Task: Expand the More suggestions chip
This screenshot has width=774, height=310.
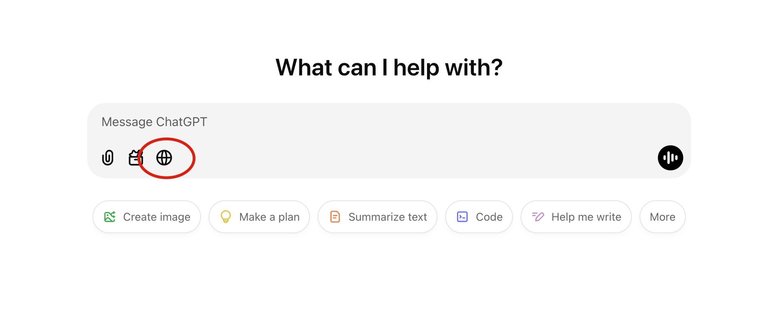Action: [x=663, y=217]
